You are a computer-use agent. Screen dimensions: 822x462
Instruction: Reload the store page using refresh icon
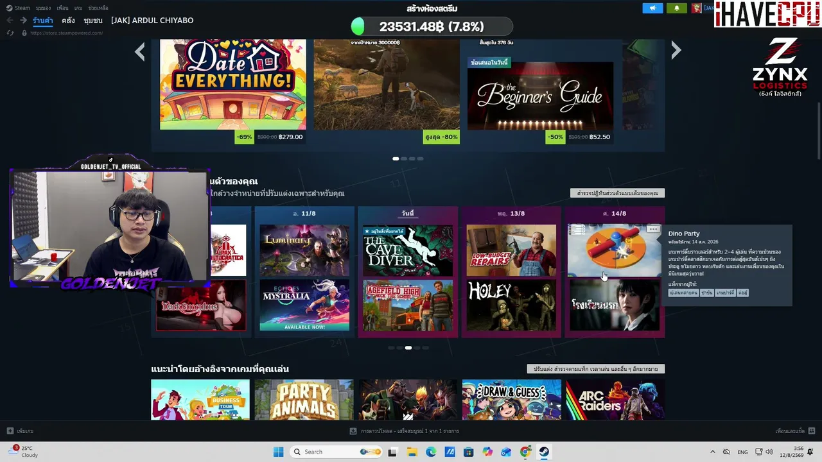10,33
